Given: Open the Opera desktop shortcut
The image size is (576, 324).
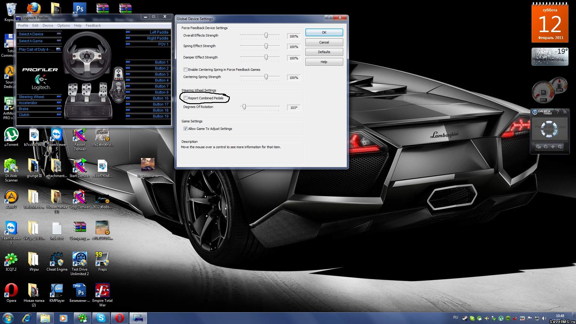Looking at the screenshot, I should pos(11,293).
